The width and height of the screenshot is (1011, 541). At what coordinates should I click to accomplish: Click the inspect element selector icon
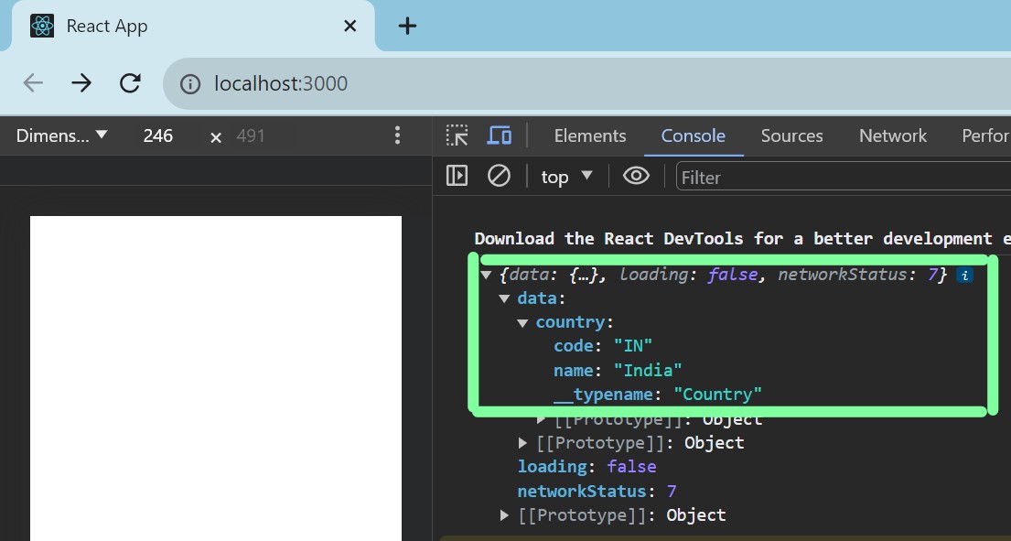(x=457, y=135)
